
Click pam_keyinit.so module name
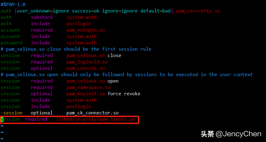pyautogui.click(x=86, y=94)
